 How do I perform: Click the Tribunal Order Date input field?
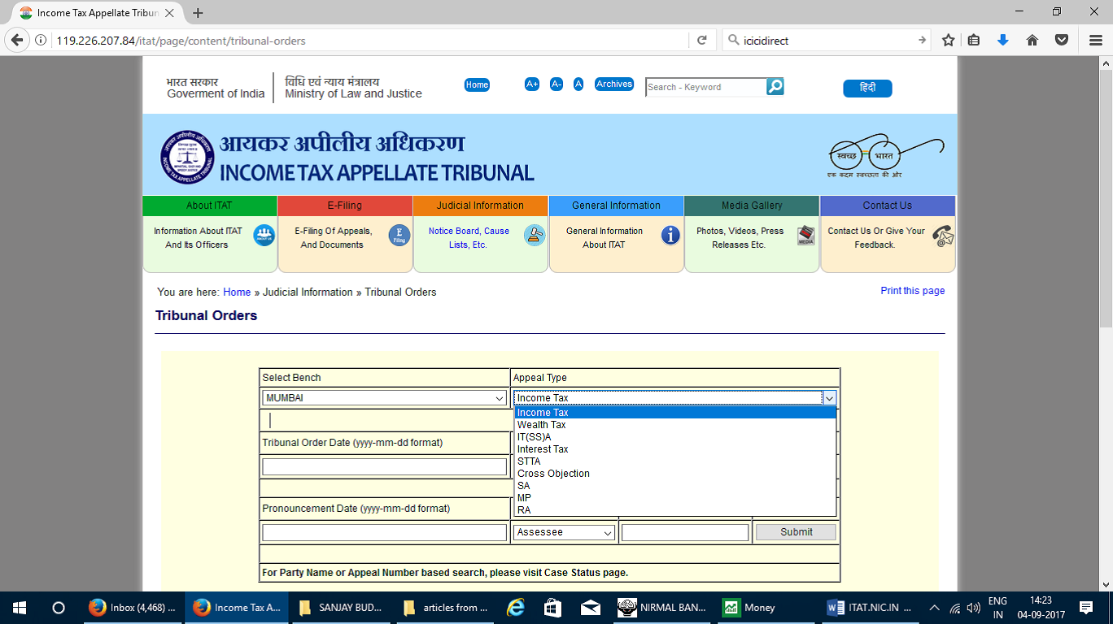click(x=384, y=467)
